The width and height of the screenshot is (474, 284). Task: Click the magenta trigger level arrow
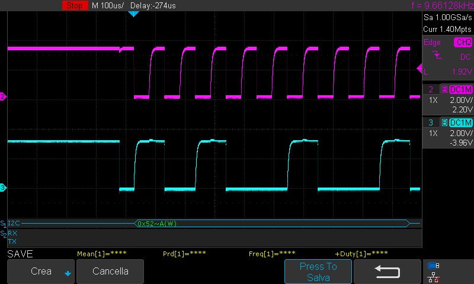[419, 69]
